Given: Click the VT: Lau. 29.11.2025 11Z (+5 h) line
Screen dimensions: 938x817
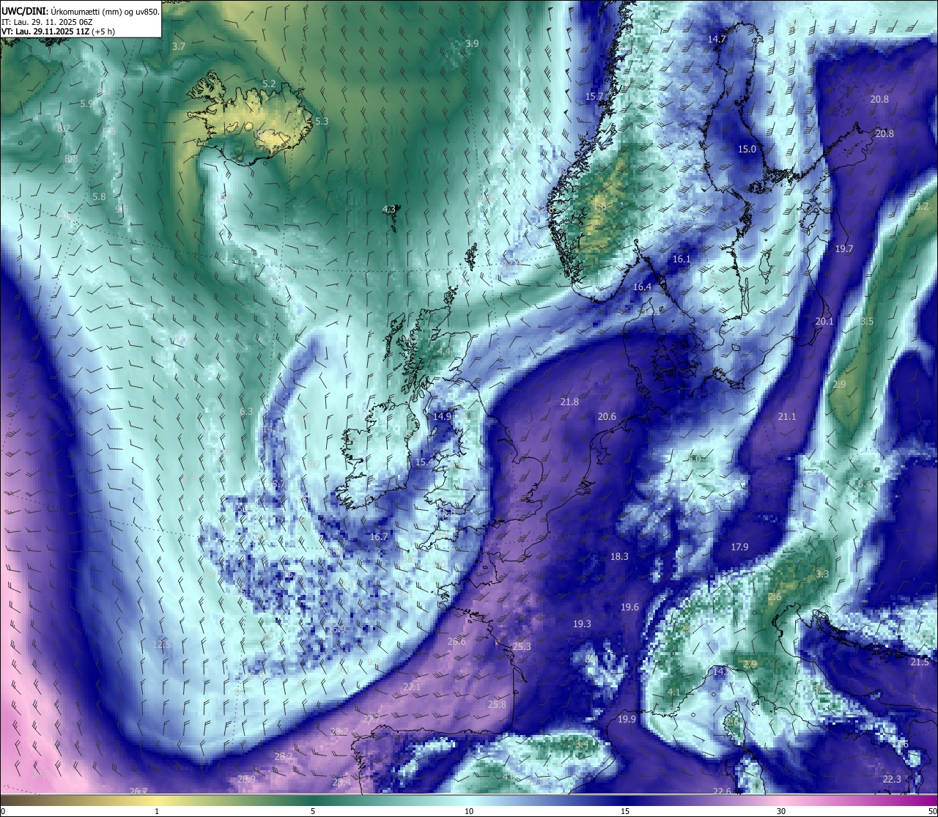Looking at the screenshot, I should click(59, 32).
